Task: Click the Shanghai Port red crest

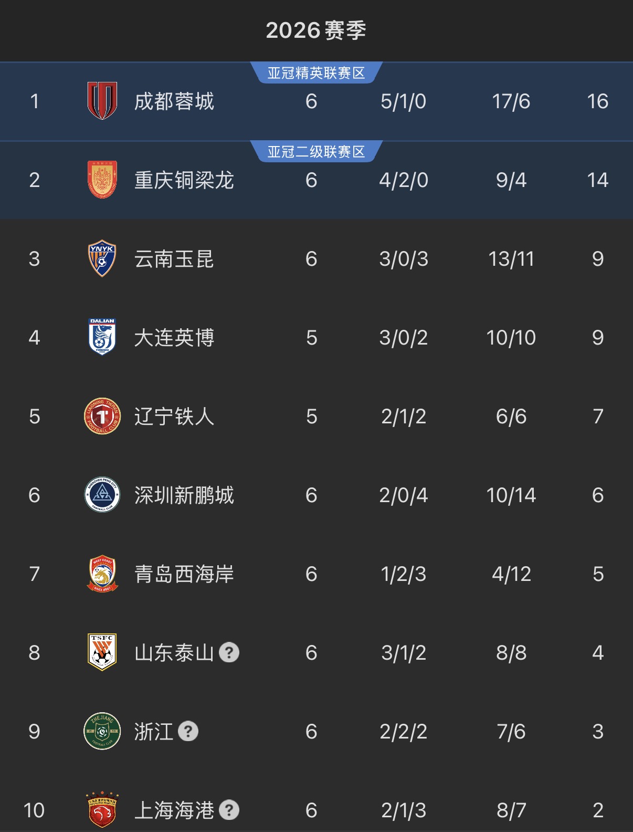Action: (x=102, y=810)
